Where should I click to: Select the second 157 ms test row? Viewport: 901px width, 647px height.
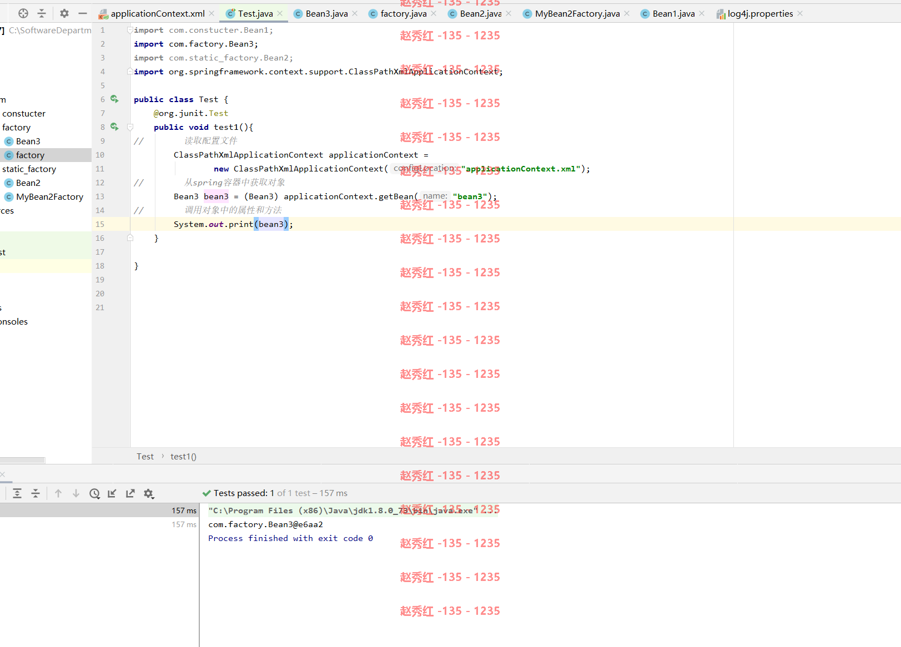[x=99, y=524]
